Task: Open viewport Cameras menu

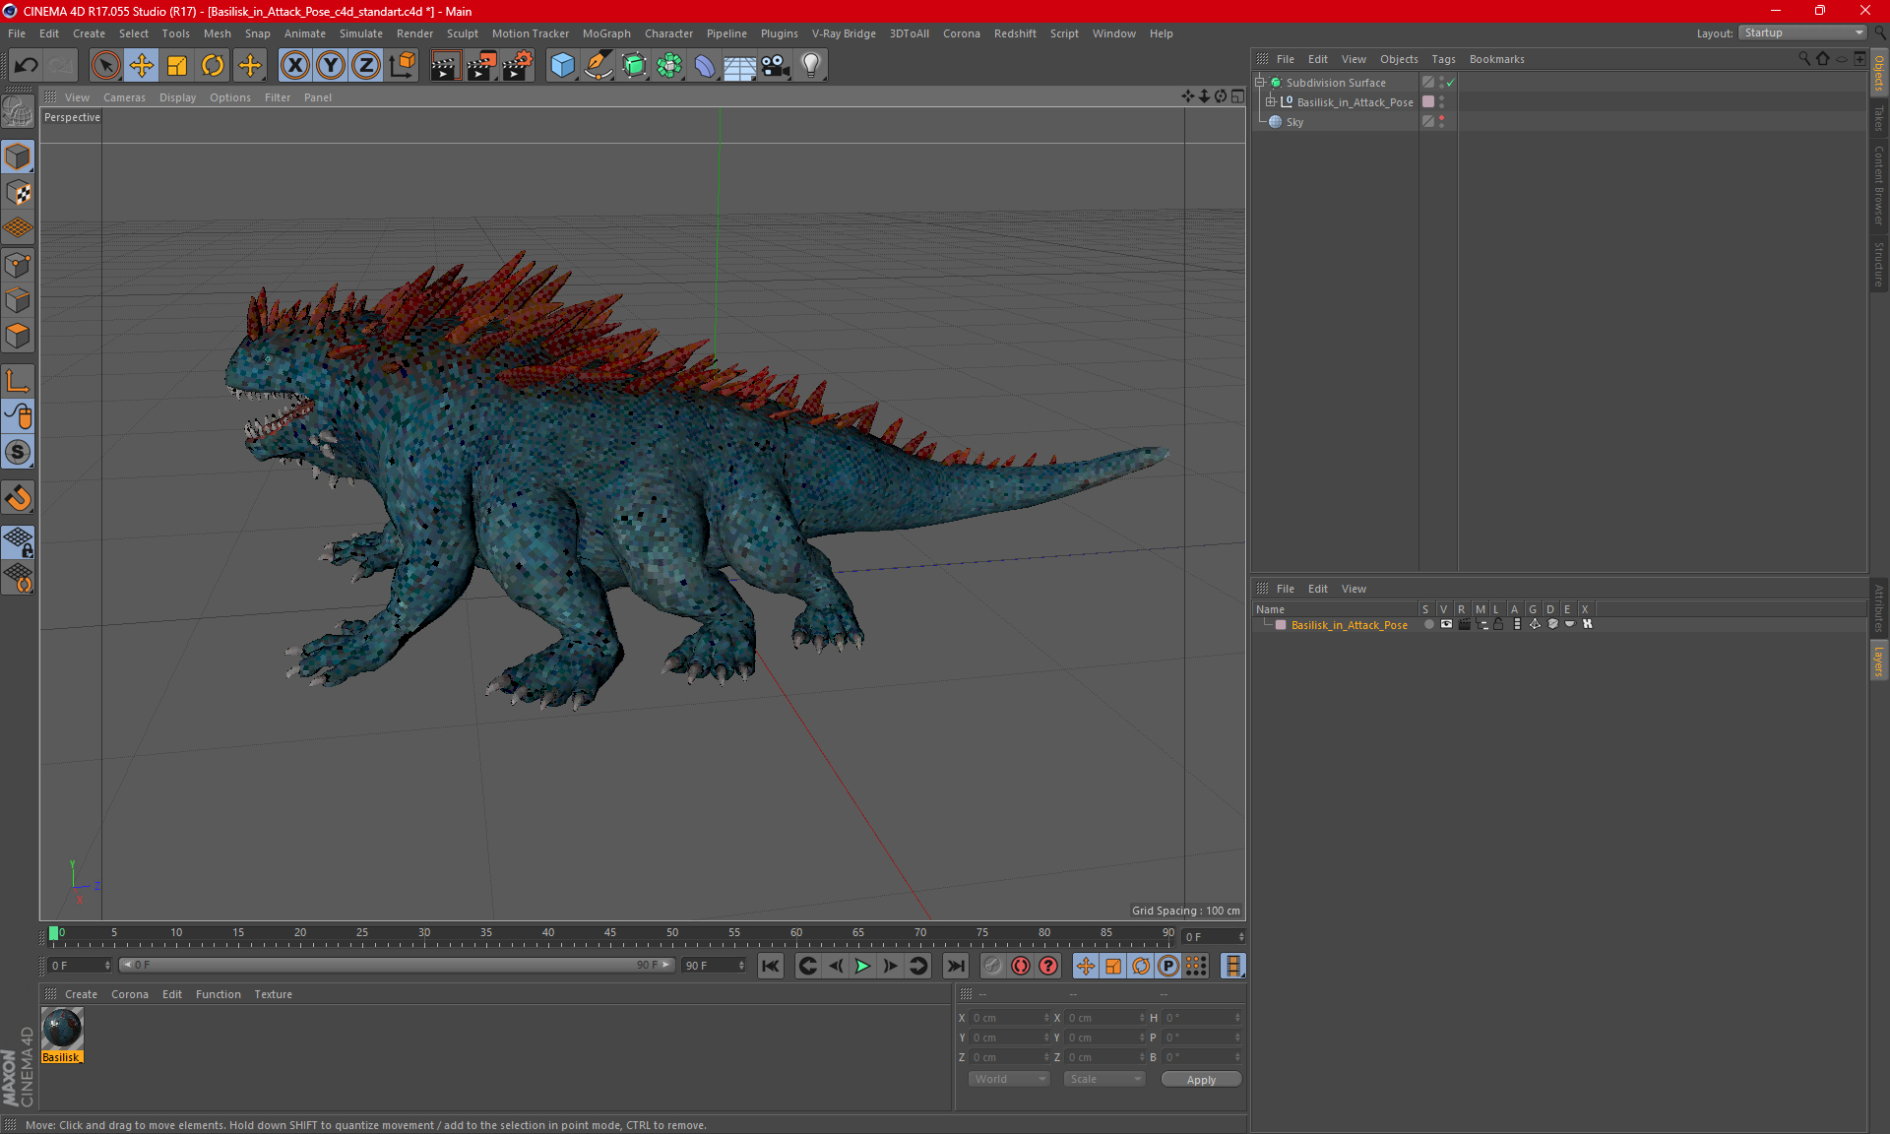Action: pyautogui.click(x=124, y=97)
